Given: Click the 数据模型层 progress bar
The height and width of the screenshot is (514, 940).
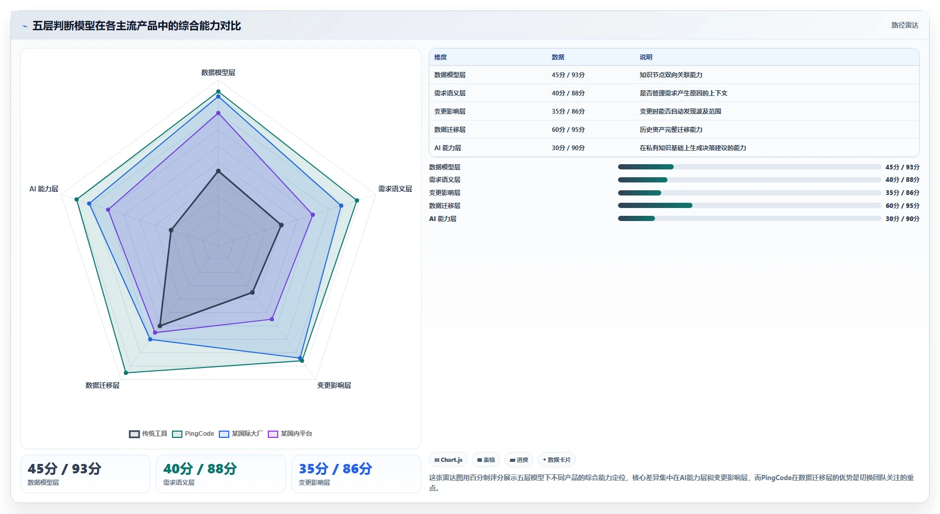Looking at the screenshot, I should coord(749,167).
